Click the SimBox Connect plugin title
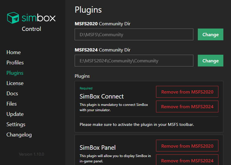The image size is (231, 165). coord(102,96)
